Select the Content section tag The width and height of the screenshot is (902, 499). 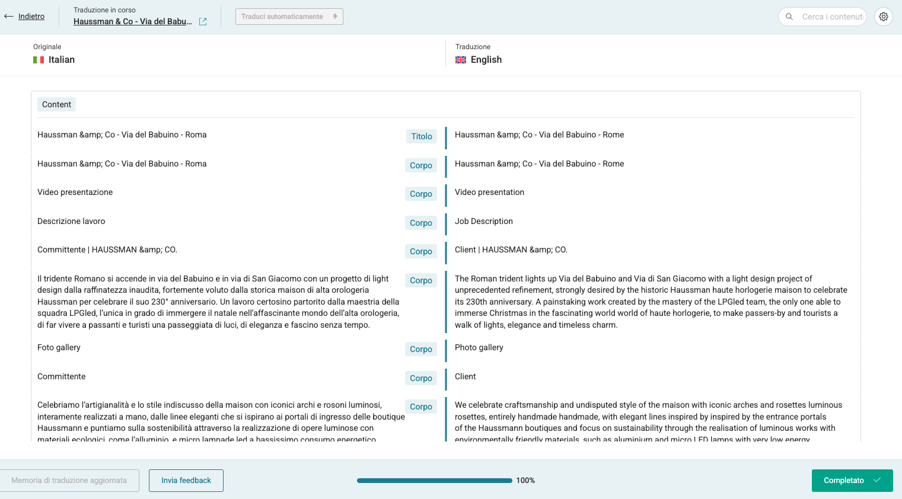(56, 104)
